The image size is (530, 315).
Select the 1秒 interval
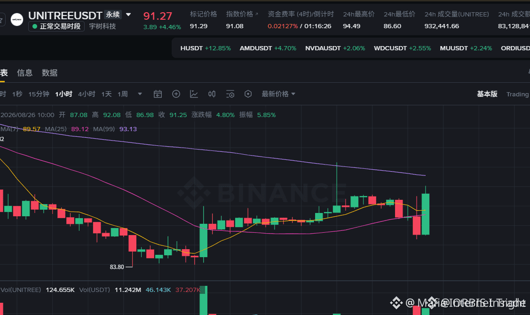click(17, 94)
